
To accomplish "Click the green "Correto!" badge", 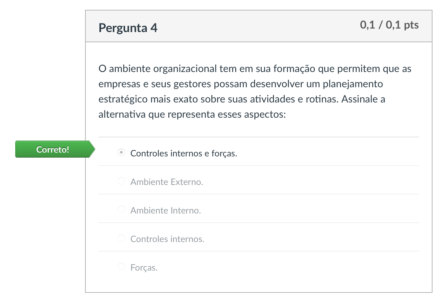I will (x=53, y=149).
